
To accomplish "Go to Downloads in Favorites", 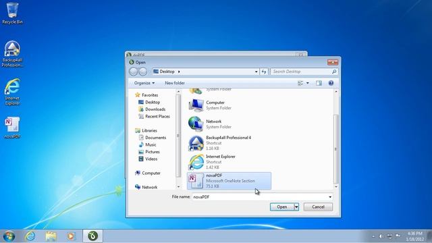I will click(x=152, y=109).
